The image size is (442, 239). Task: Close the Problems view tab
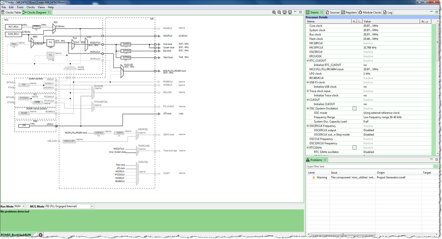325,160
